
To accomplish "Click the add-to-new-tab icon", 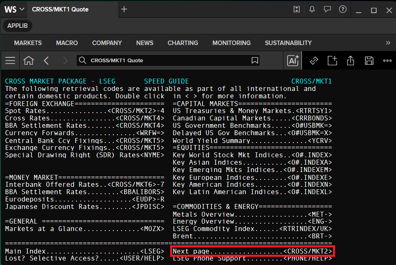I will 332,61.
